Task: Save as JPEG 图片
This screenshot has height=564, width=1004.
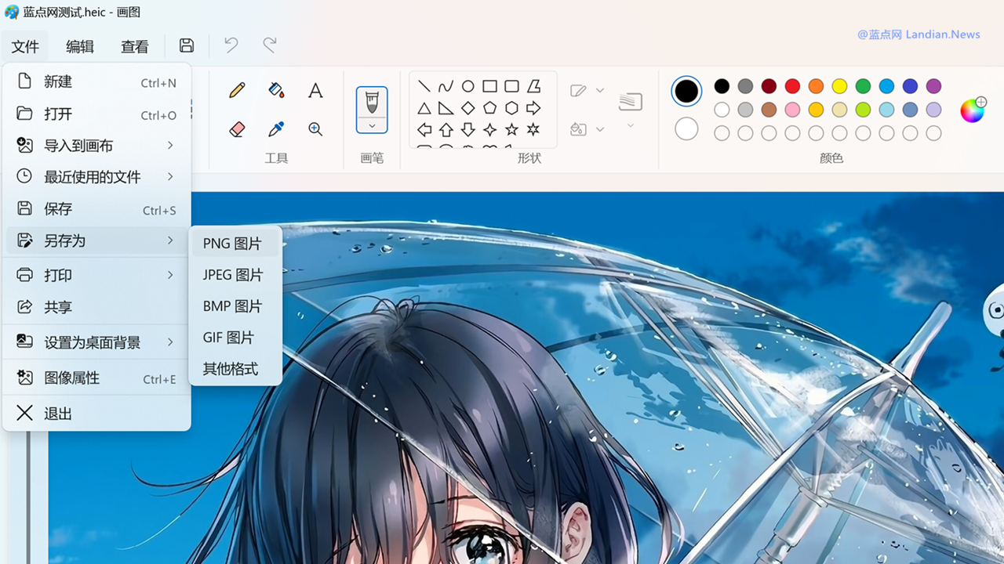Action: pos(235,275)
